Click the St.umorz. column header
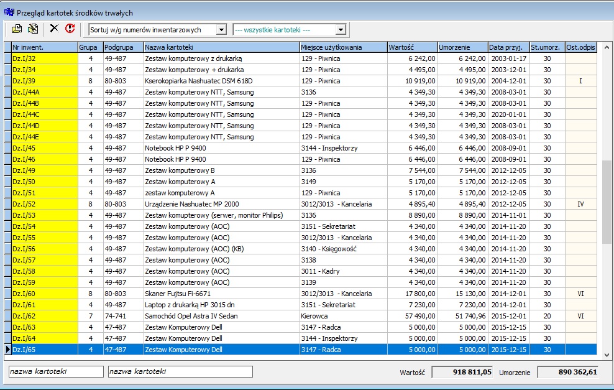Viewport: 614px width, 390px height. [x=547, y=47]
